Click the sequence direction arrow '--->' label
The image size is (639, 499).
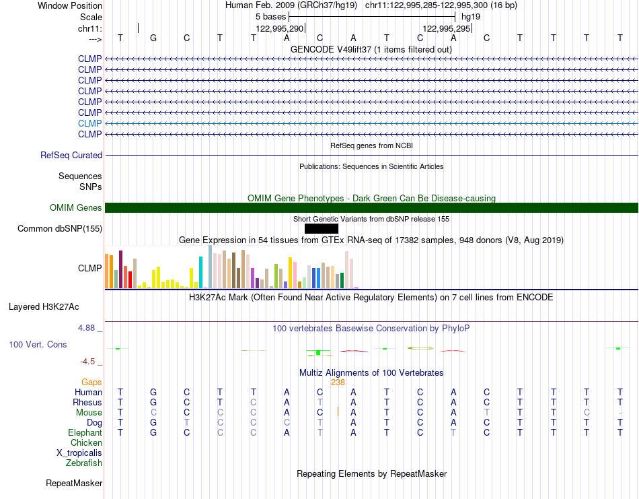(95, 39)
